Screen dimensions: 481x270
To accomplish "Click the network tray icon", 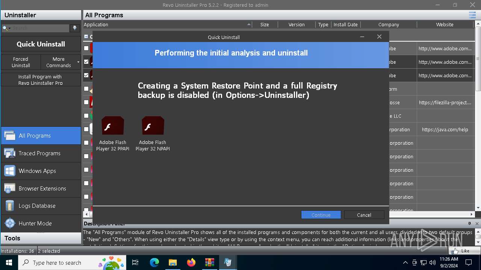I will [x=424, y=262].
